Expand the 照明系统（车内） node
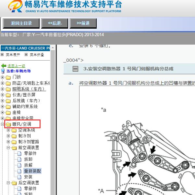195x195 pixels. [2, 89]
